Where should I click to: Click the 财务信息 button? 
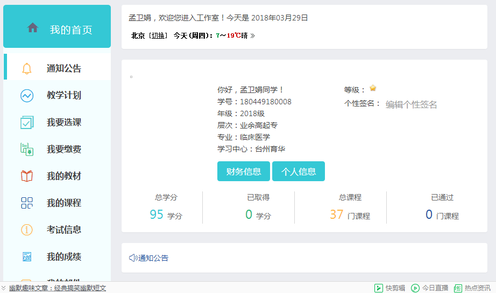(244, 171)
